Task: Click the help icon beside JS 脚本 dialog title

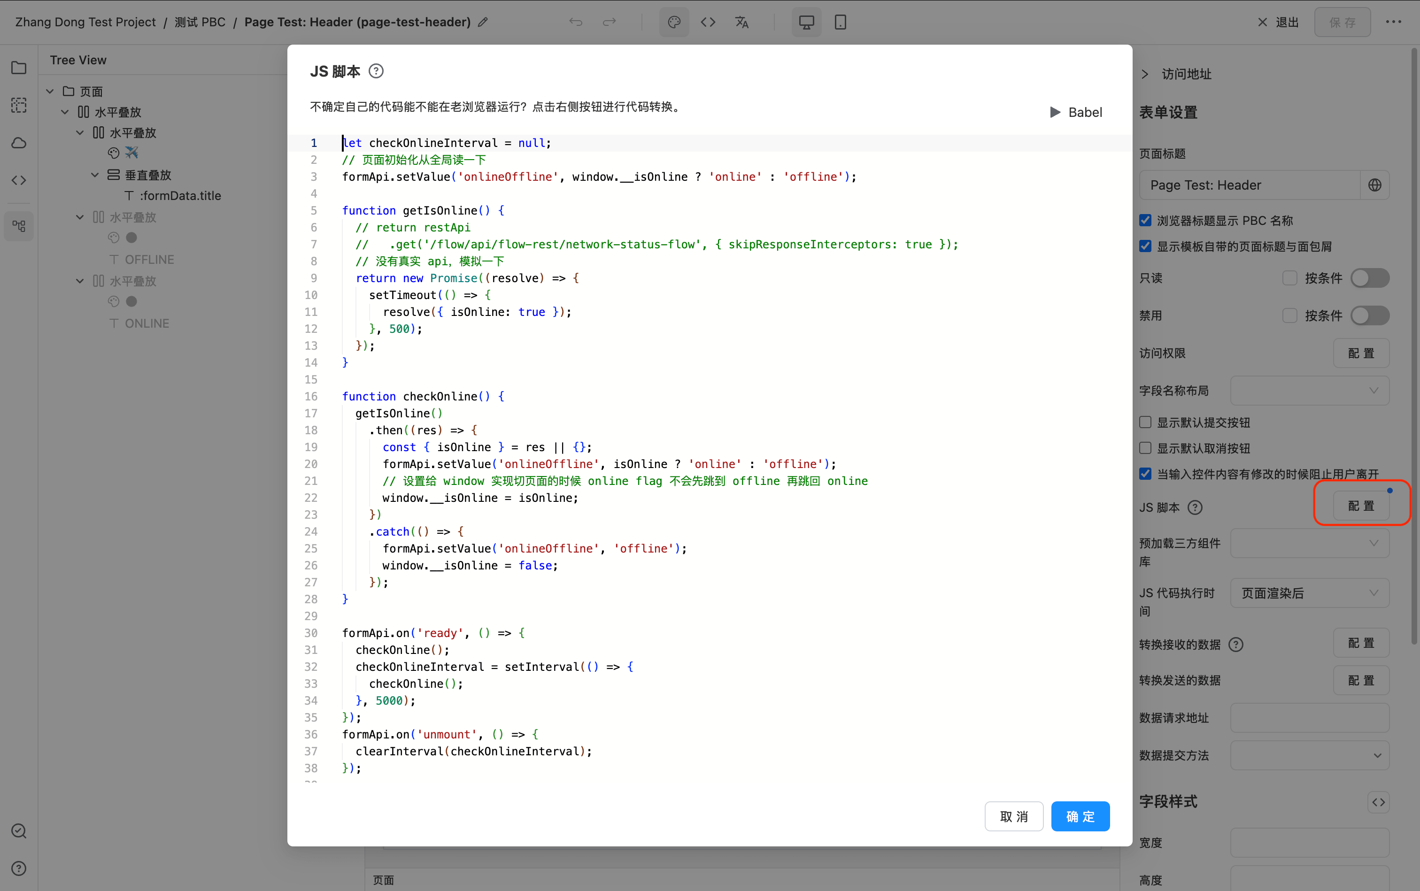Action: coord(376,71)
